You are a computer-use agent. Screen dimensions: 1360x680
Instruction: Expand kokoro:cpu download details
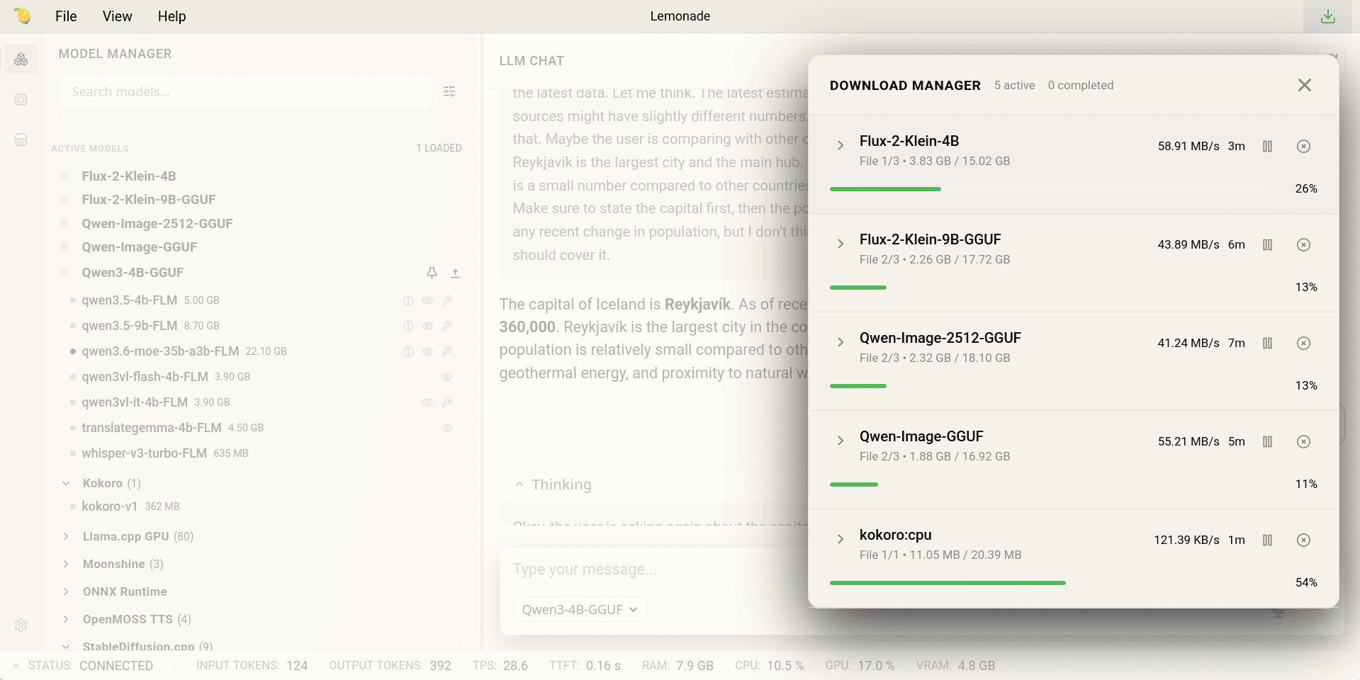tap(841, 539)
